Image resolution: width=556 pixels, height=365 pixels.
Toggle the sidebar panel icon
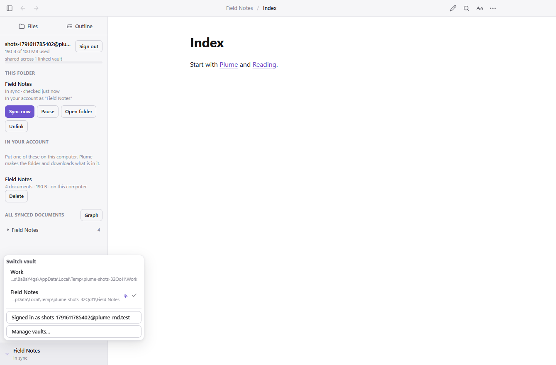(x=10, y=8)
